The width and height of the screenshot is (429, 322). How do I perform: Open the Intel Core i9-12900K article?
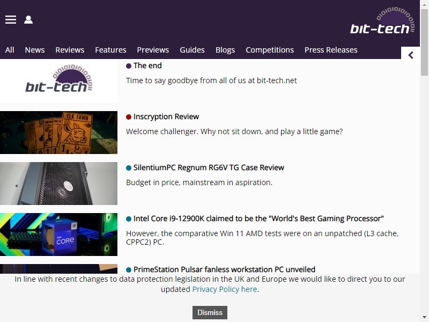(x=258, y=218)
